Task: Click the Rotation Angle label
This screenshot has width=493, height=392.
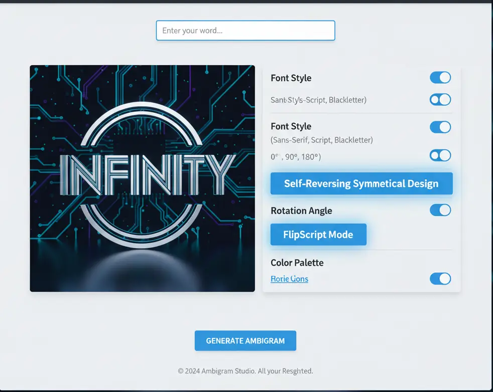Action: point(301,211)
